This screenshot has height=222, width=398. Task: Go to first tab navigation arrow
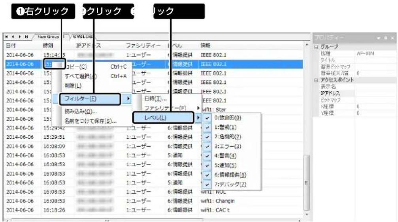pyautogui.click(x=7, y=37)
